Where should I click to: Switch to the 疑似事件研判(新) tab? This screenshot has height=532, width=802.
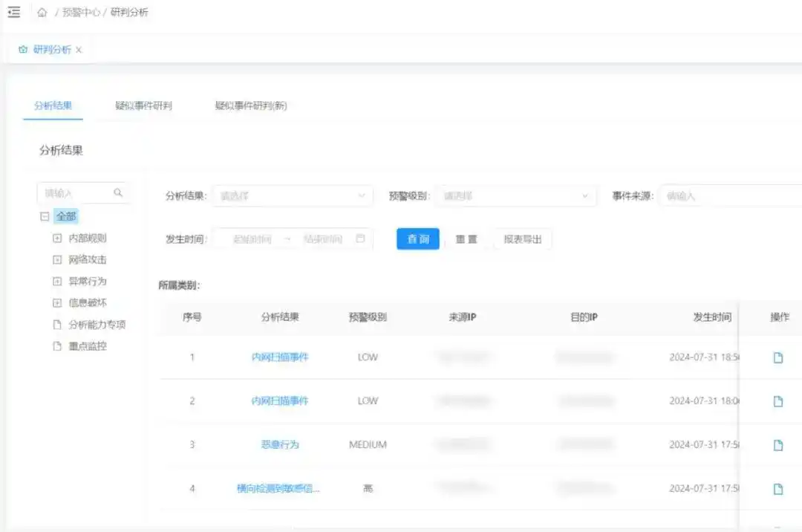250,106
